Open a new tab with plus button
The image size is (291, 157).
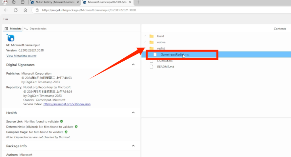point(138,2)
